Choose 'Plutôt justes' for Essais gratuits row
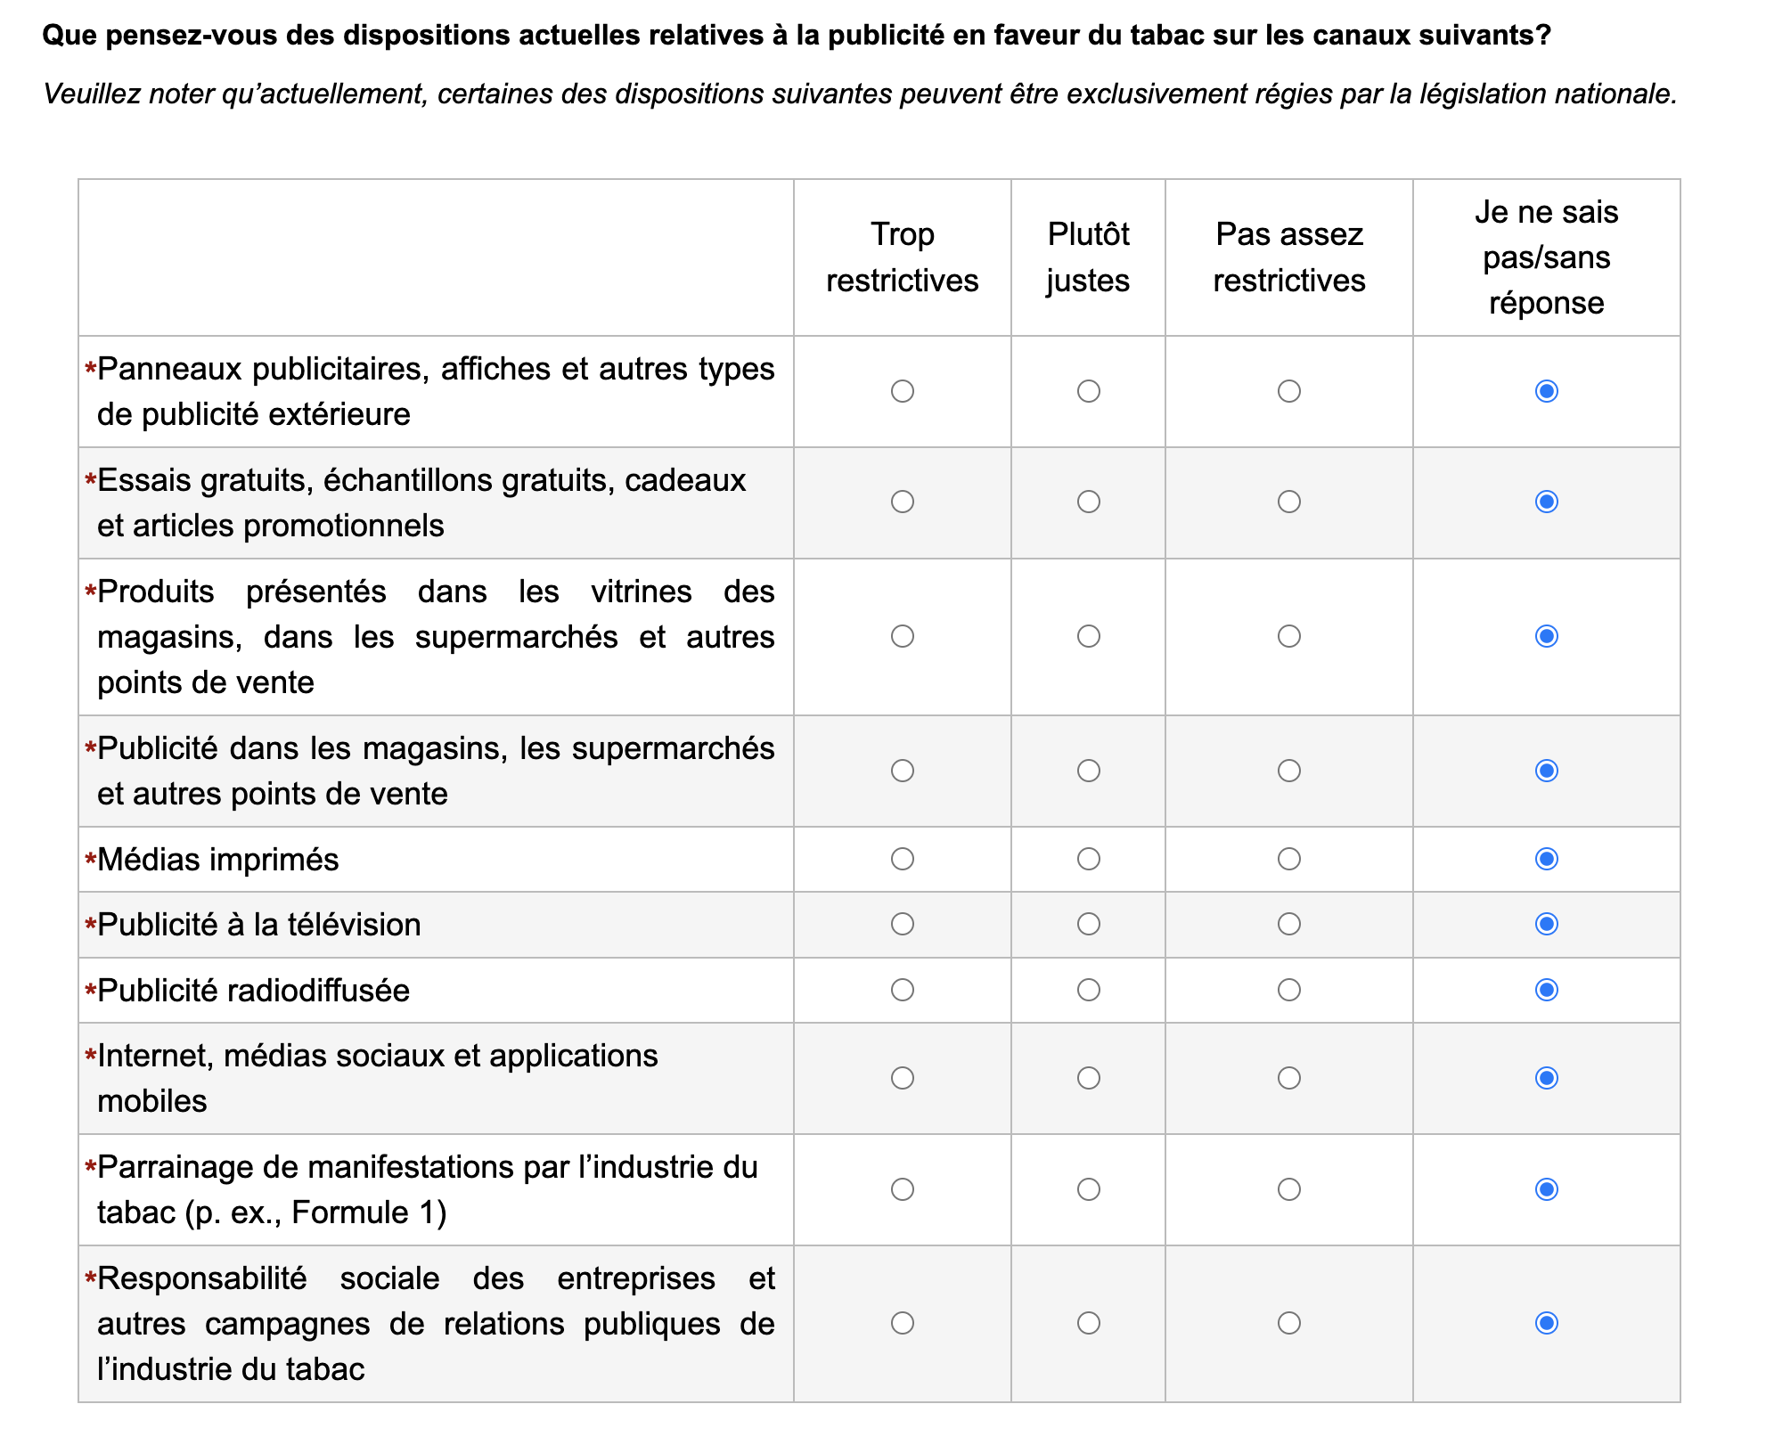The width and height of the screenshot is (1766, 1445). click(x=1089, y=502)
